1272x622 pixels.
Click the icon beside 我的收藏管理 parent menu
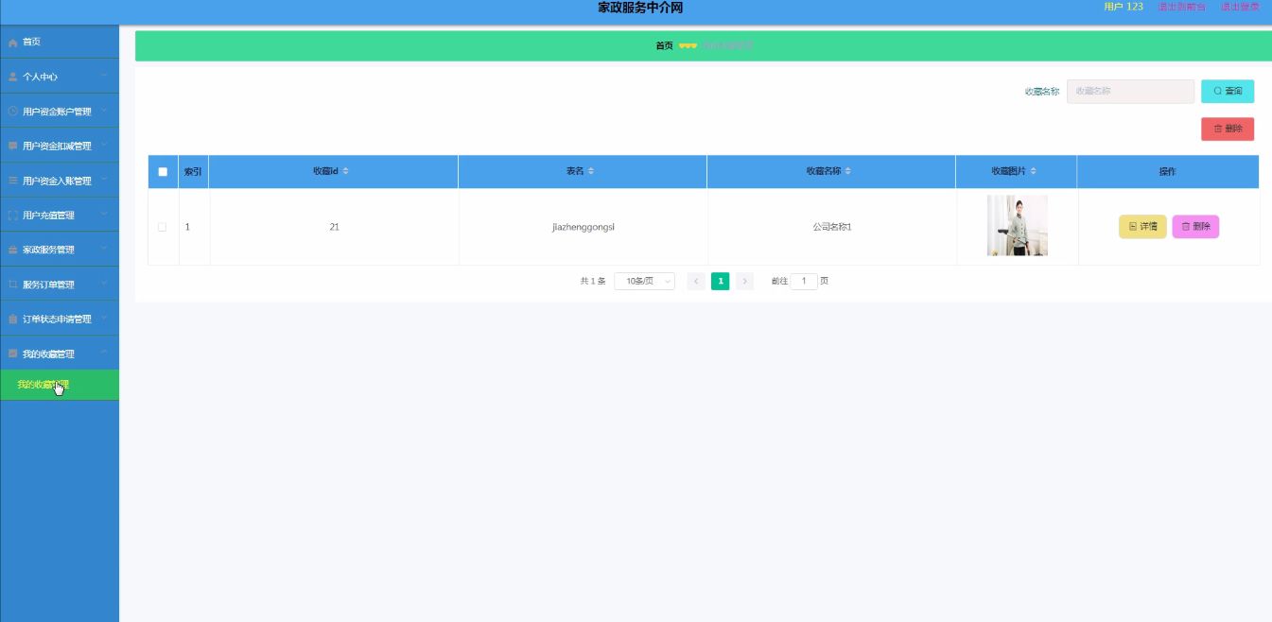pyautogui.click(x=12, y=354)
